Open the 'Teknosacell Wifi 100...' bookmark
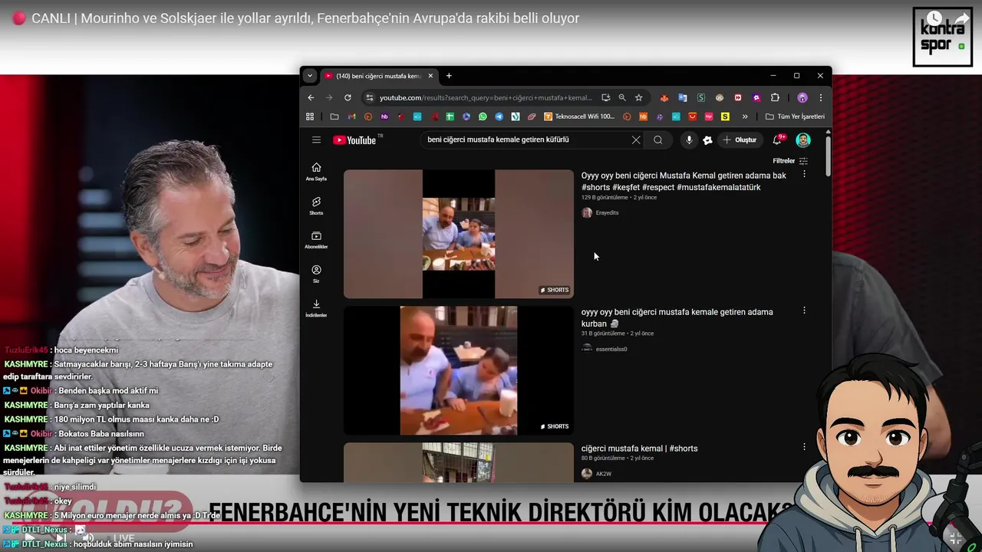982x552 pixels. coord(579,117)
